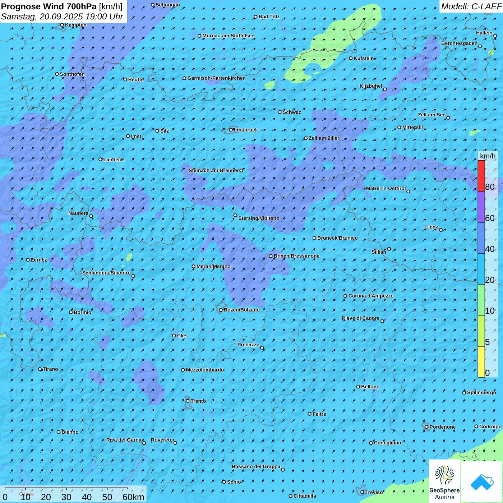Click the 'Matrei in Osttirol' label
This screenshot has height=503, width=503.
pyautogui.click(x=386, y=188)
